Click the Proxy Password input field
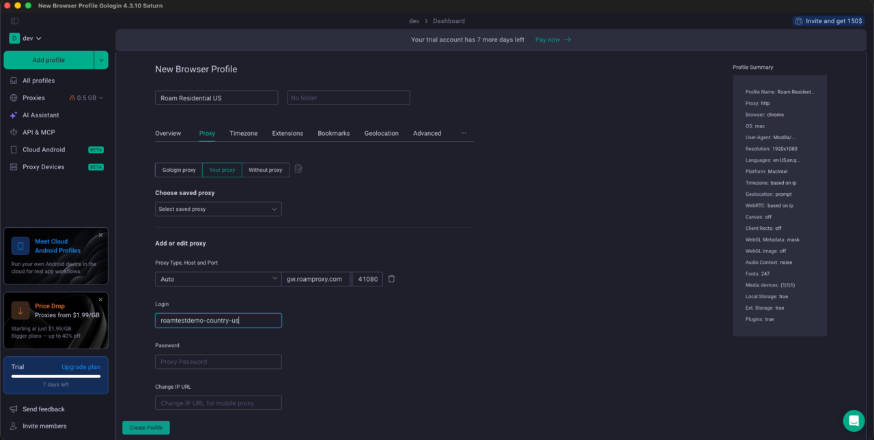 click(x=218, y=362)
